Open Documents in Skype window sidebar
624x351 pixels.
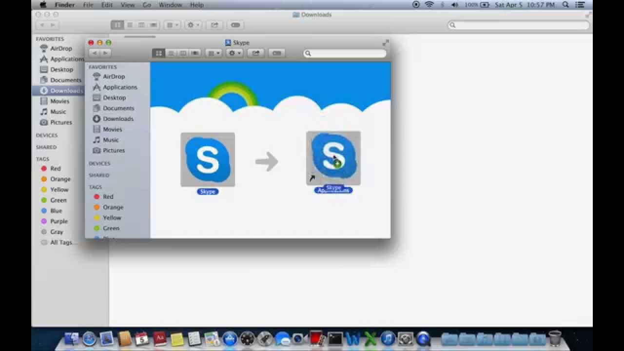[113, 108]
